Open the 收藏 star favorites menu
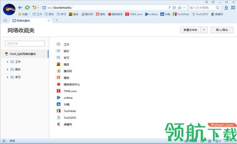This screenshot has height=144, width=237. [24, 14]
